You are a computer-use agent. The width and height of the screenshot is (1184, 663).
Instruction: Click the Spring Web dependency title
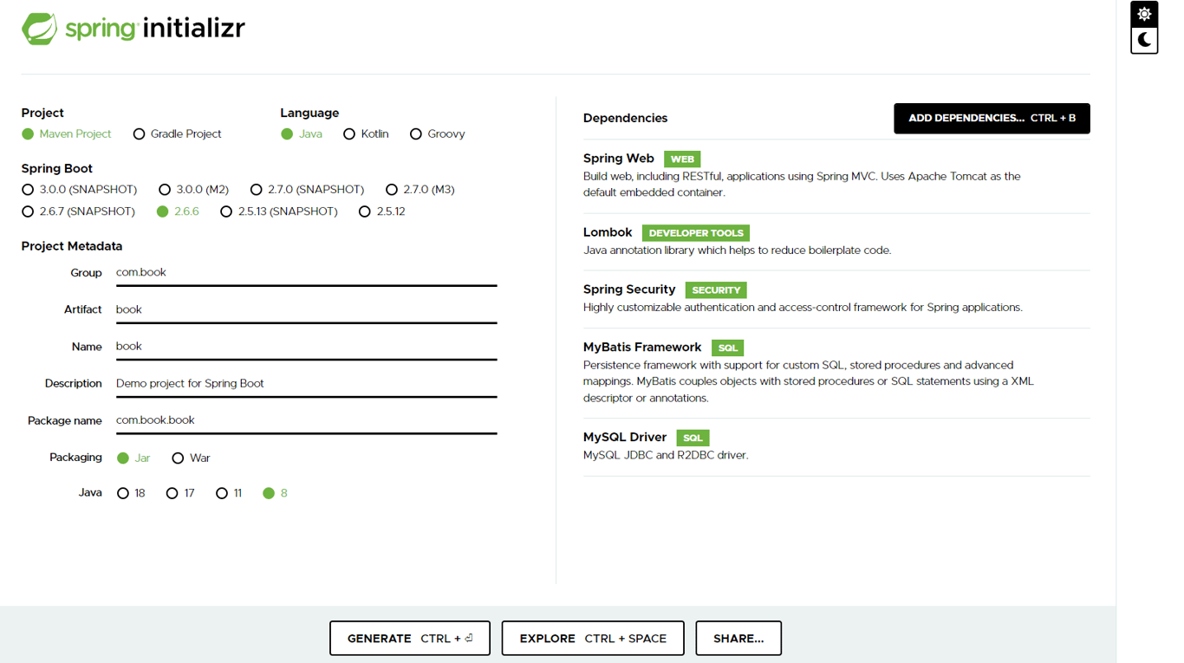619,159
